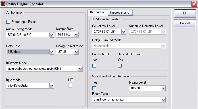Click the Cancel button
This screenshot has height=109, width=198.
(x=185, y=23)
